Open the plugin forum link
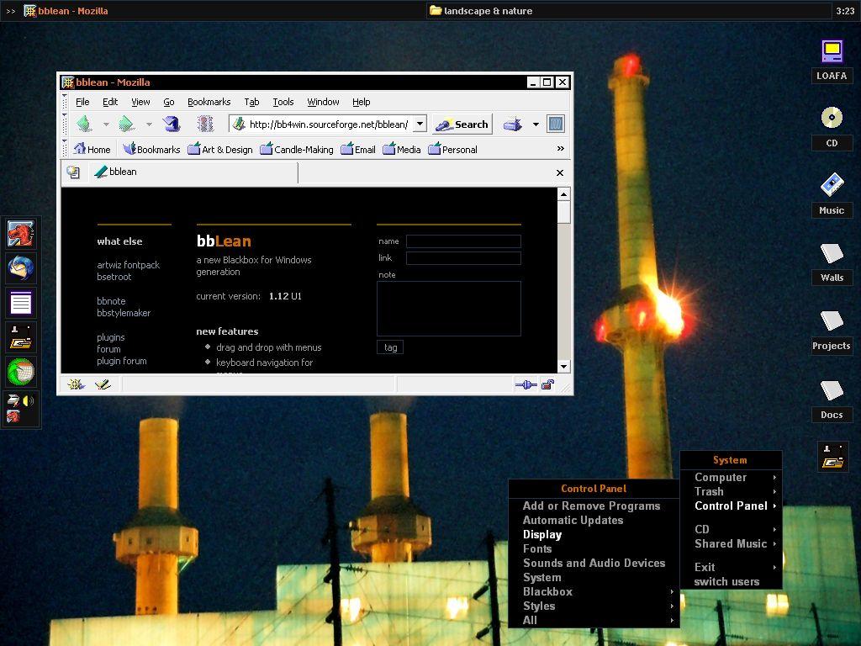 point(122,361)
